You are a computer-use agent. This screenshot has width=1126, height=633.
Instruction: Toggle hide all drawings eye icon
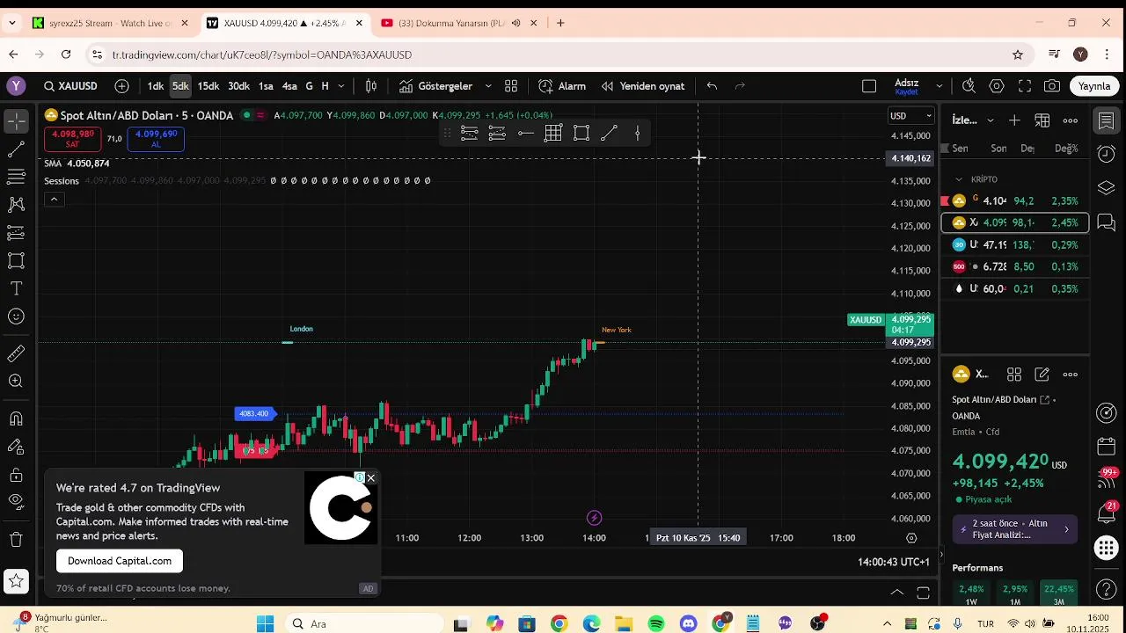coord(16,501)
